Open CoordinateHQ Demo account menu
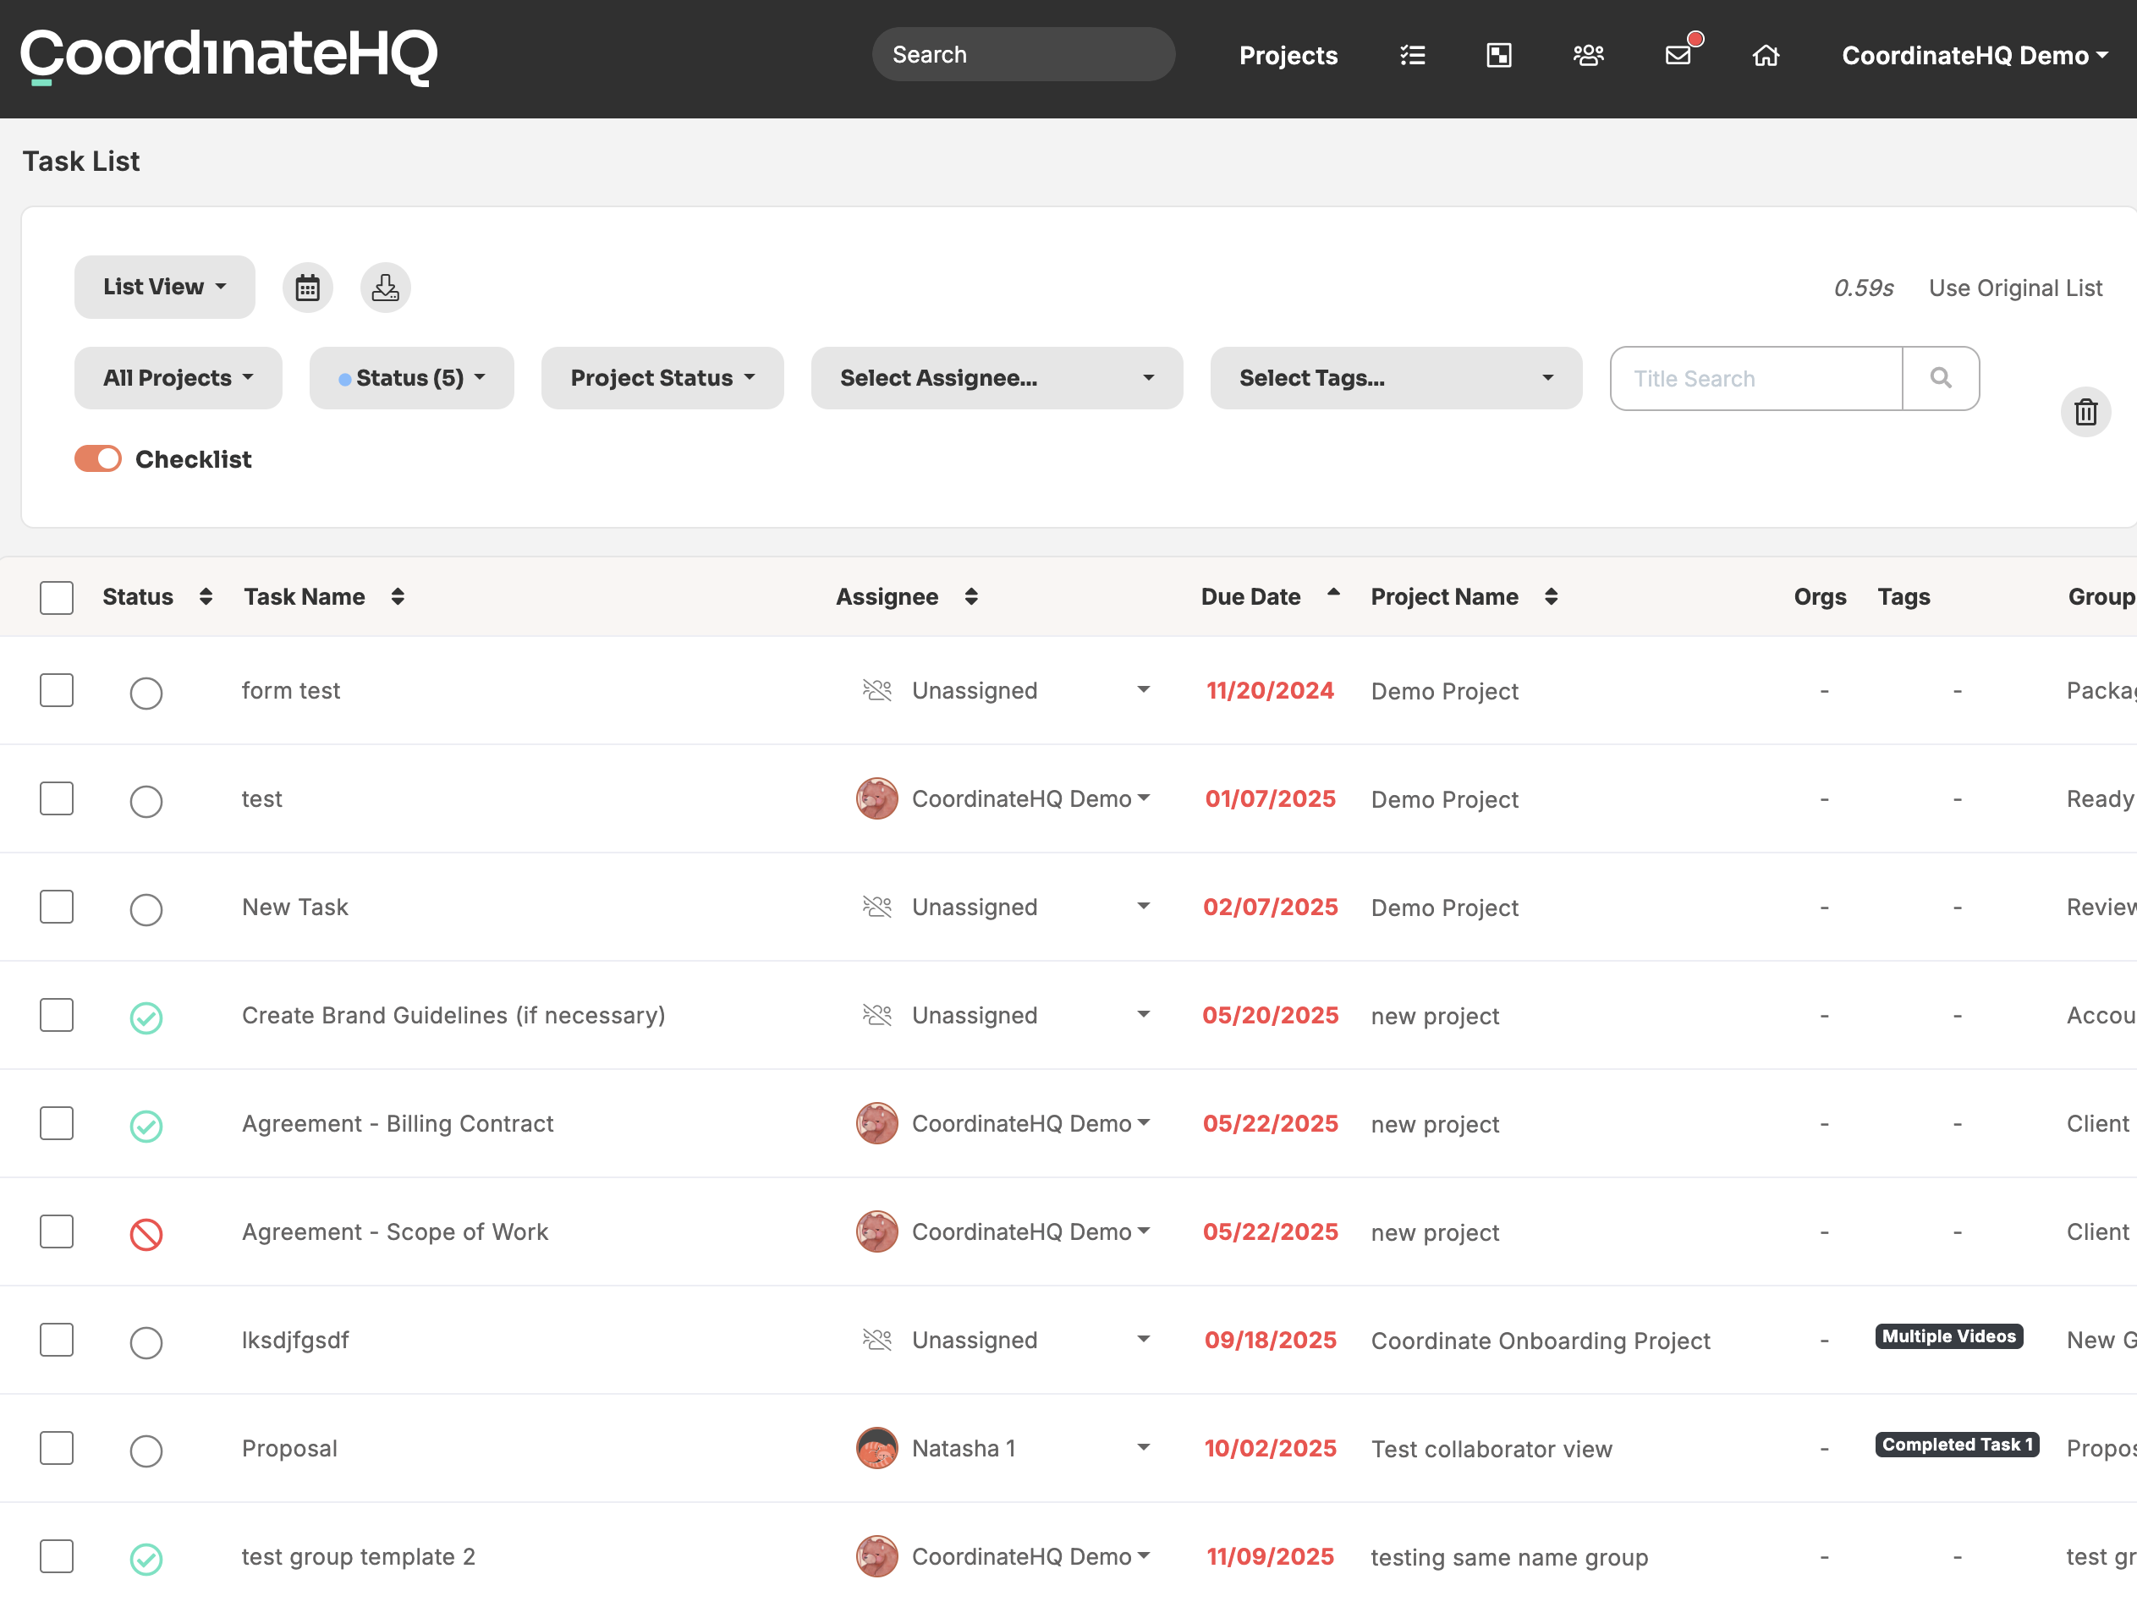Viewport: 2137px width, 1607px height. tap(1975, 55)
